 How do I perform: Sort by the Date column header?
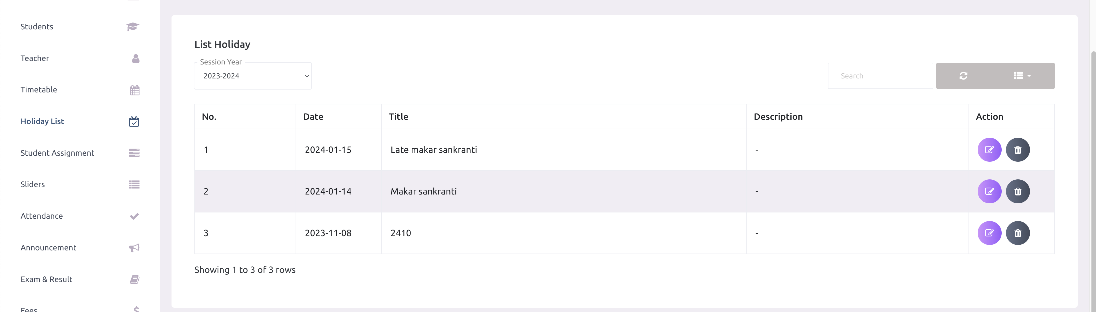pos(313,116)
